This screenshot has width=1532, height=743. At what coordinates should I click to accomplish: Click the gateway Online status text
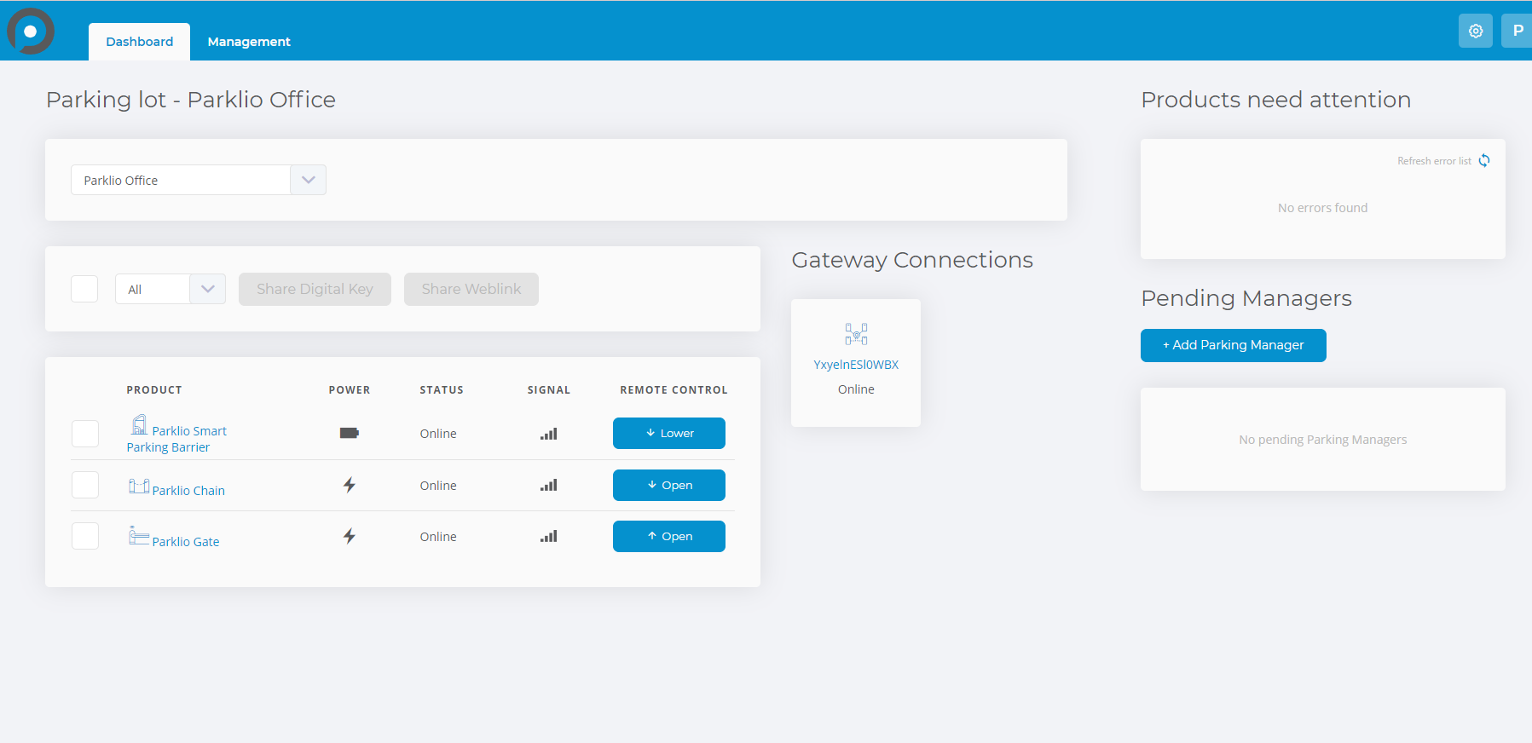coord(856,389)
